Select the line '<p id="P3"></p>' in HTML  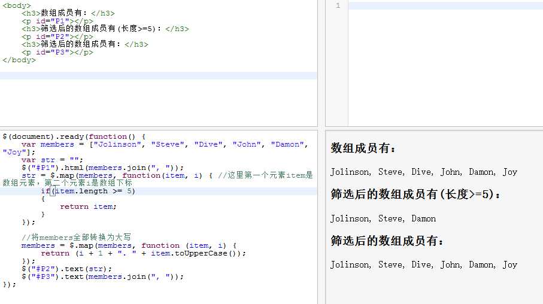click(57, 52)
